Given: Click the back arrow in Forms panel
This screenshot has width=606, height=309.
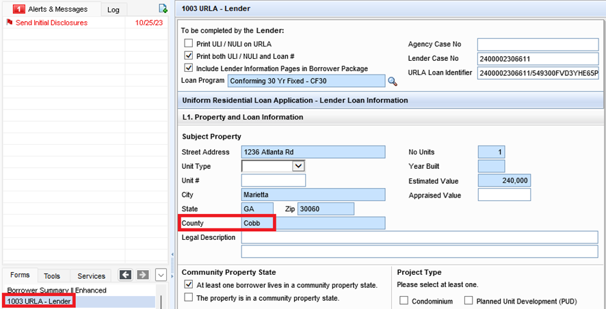Looking at the screenshot, I should 125,275.
